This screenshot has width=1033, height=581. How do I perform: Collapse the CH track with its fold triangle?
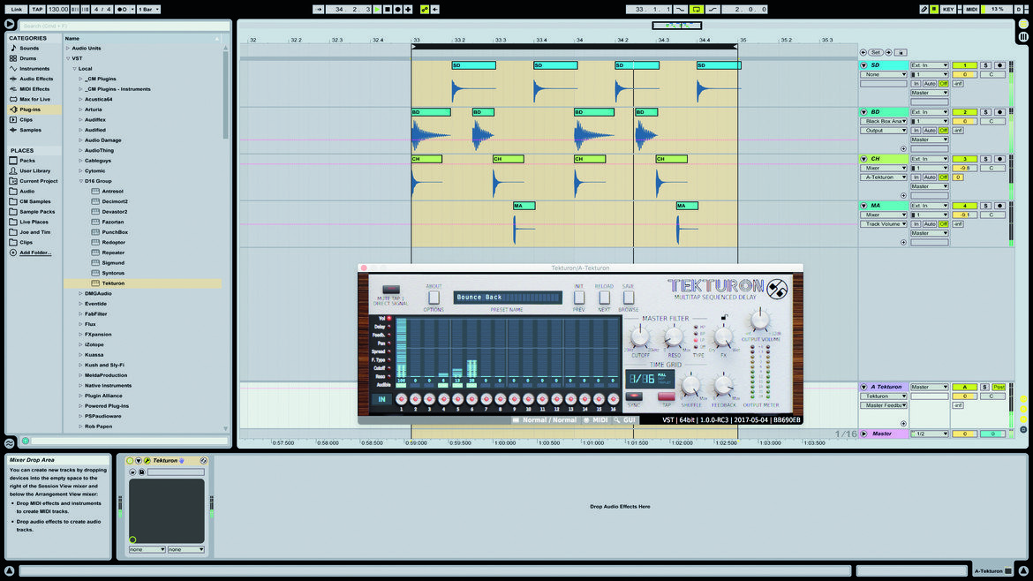pos(863,159)
